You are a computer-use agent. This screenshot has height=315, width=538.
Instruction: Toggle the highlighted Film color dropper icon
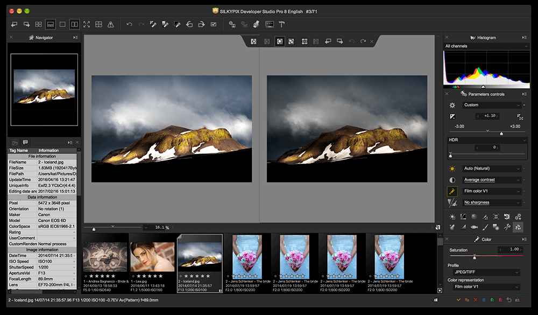(452, 191)
